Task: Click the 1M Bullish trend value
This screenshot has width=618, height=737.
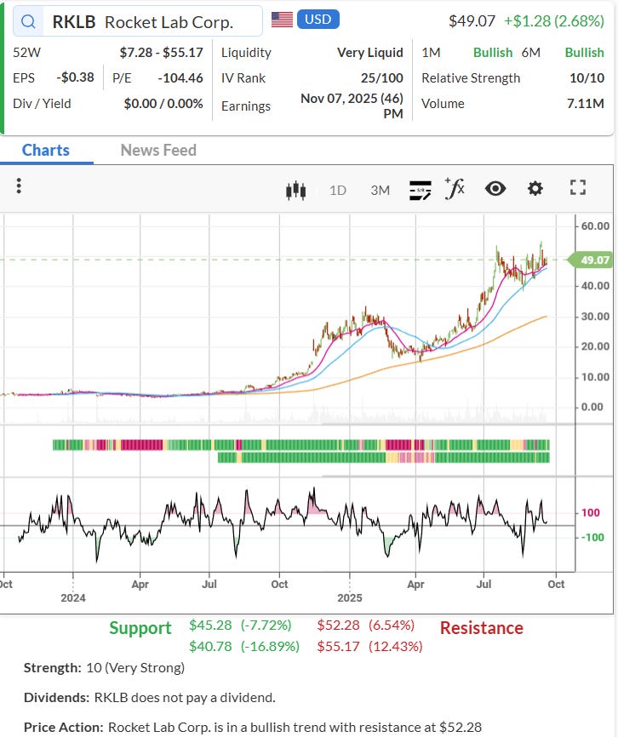Action: (493, 53)
